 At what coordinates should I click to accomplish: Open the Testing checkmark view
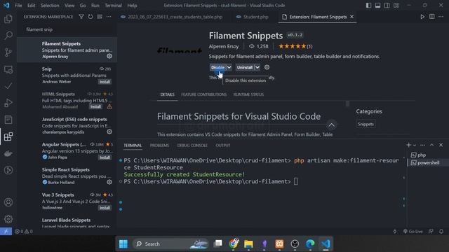click(x=8, y=86)
